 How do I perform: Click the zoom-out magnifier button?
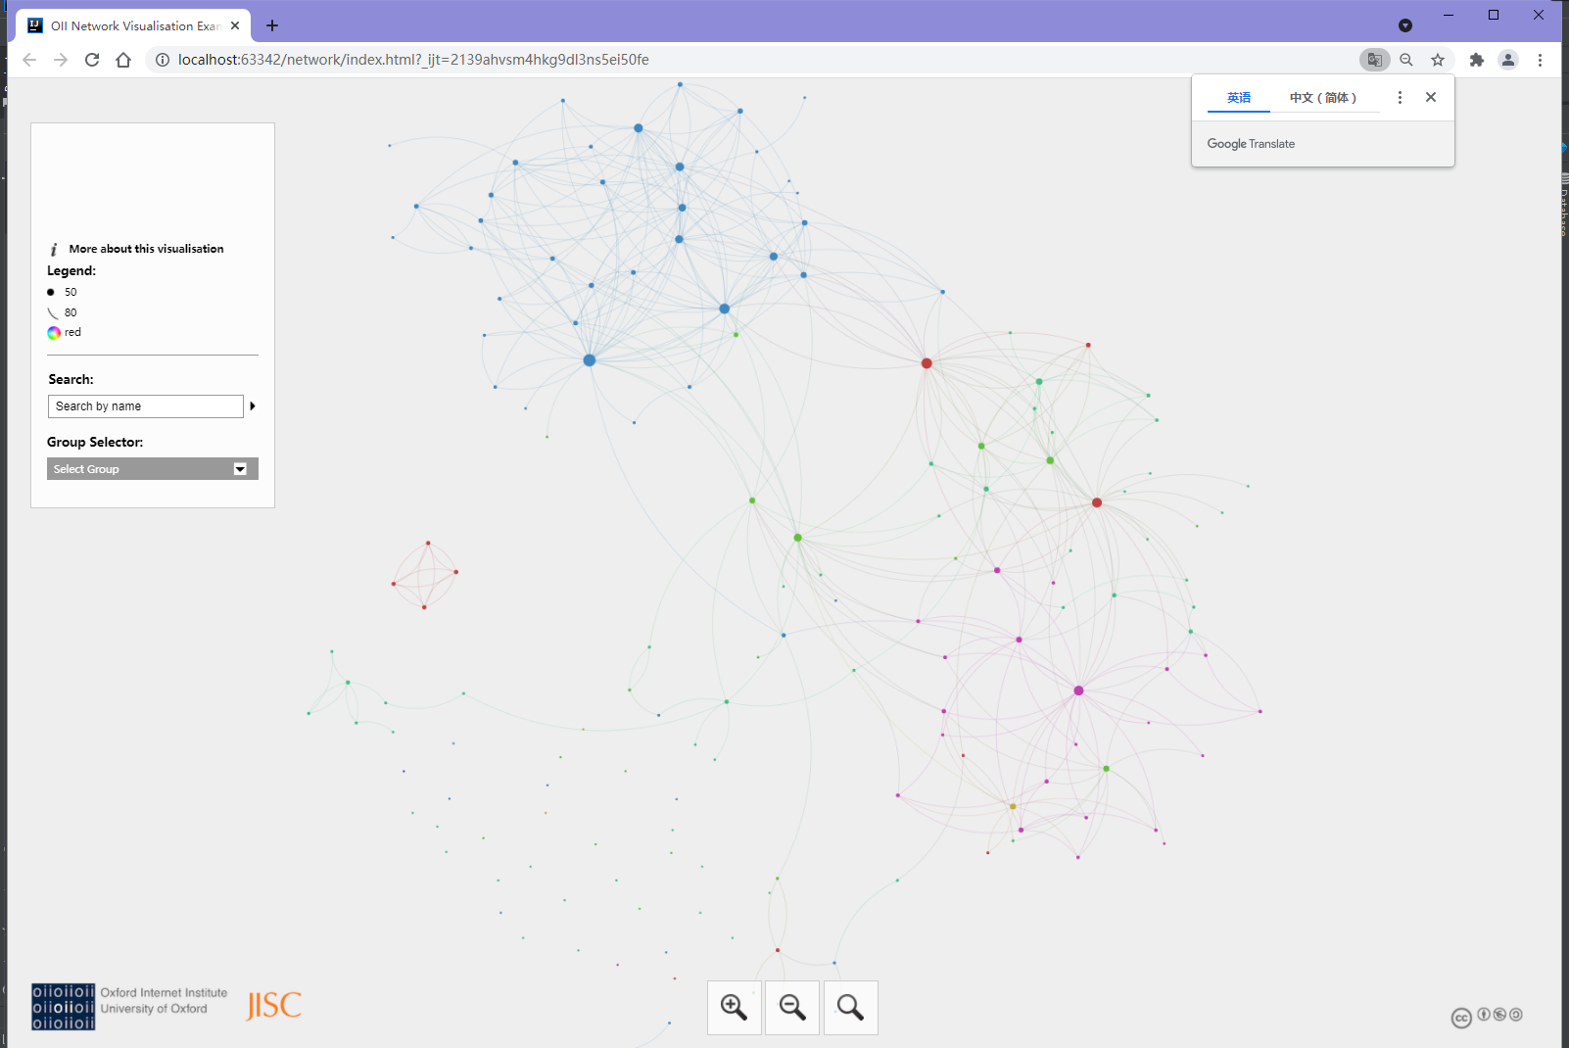point(791,1007)
